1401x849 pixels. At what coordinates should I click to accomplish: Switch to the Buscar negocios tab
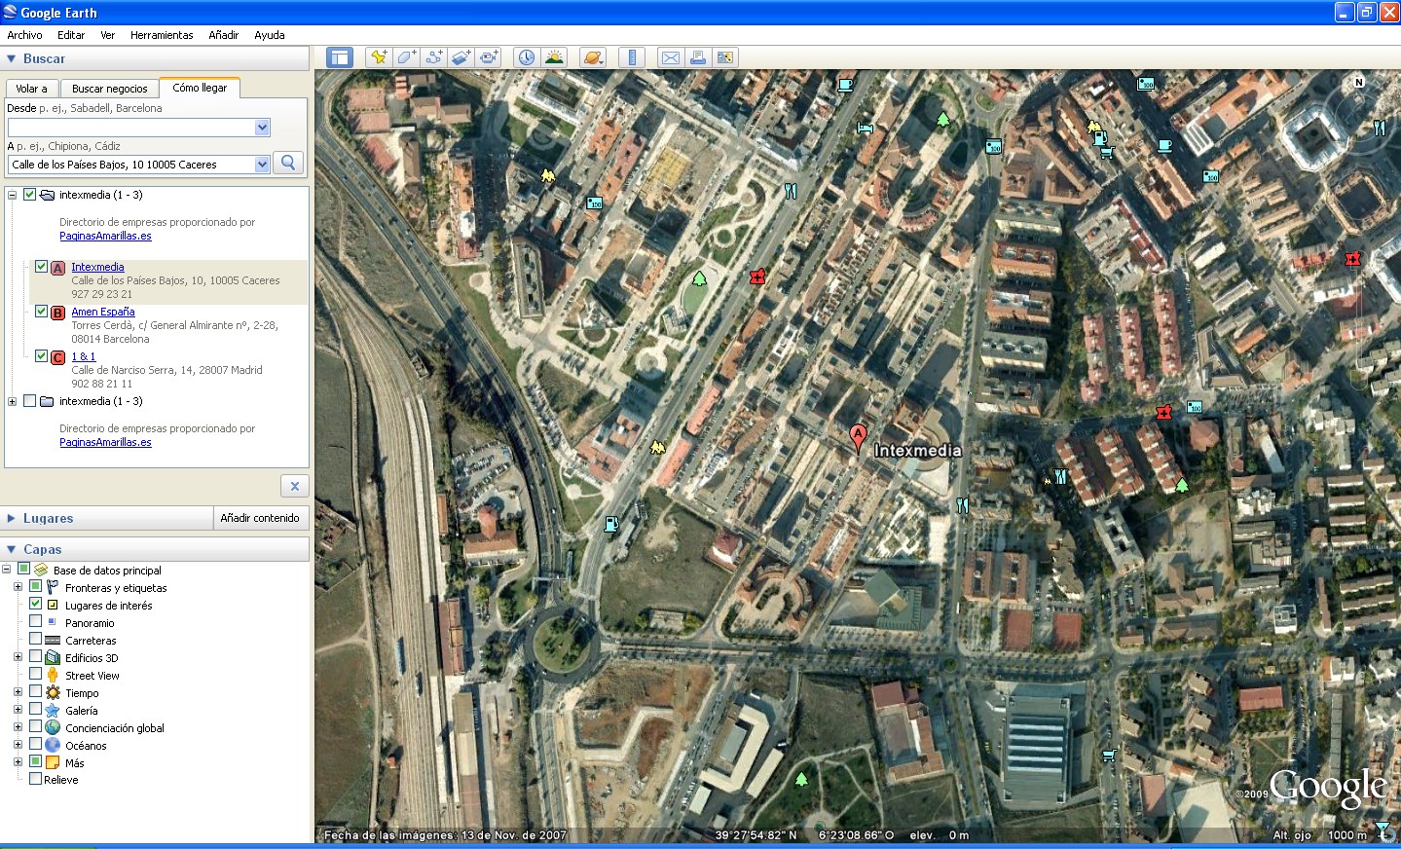pos(110,89)
